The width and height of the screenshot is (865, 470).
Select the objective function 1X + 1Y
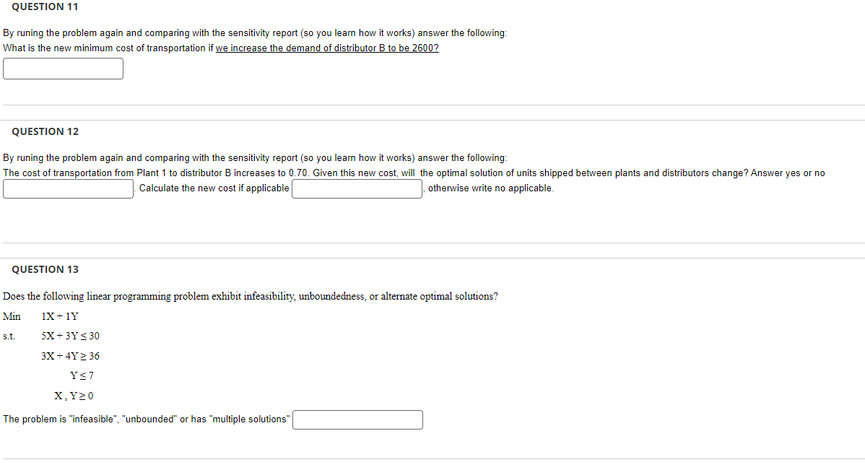pos(60,316)
